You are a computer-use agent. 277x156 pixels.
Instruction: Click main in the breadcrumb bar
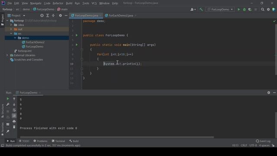[62, 10]
